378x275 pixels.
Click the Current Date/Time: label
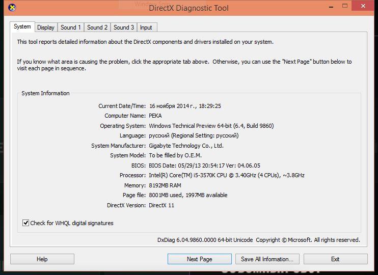(x=122, y=106)
